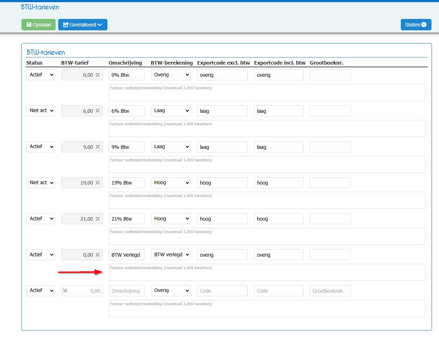Open the Gerelateerd dropdown menu
The width and height of the screenshot is (439, 342).
(x=83, y=25)
